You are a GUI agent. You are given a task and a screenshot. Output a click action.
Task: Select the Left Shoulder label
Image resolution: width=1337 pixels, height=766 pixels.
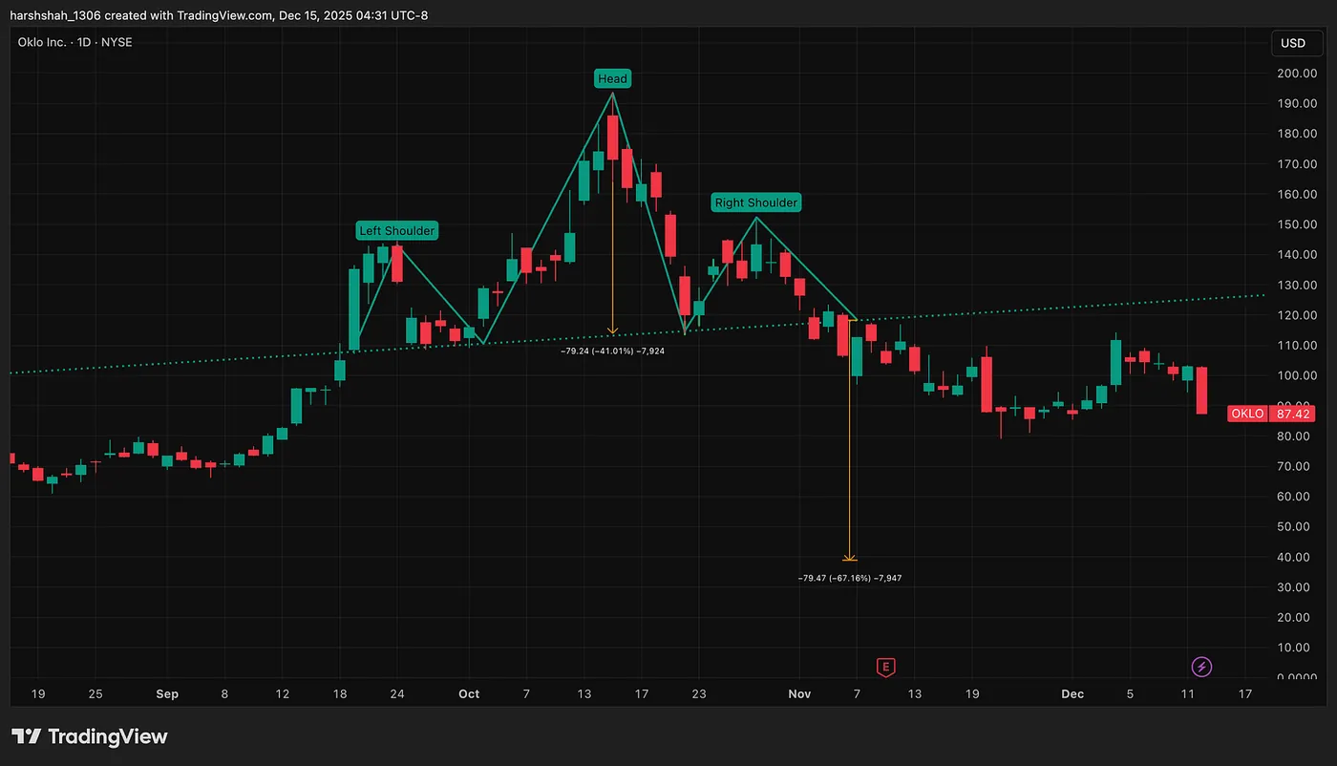[x=396, y=230]
